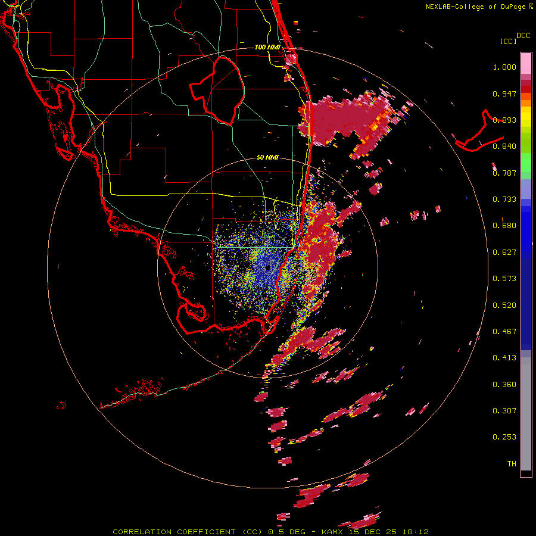Screen dimensions: 536x536
Task: Click the '0.627' color scale value
Action: [504, 253]
